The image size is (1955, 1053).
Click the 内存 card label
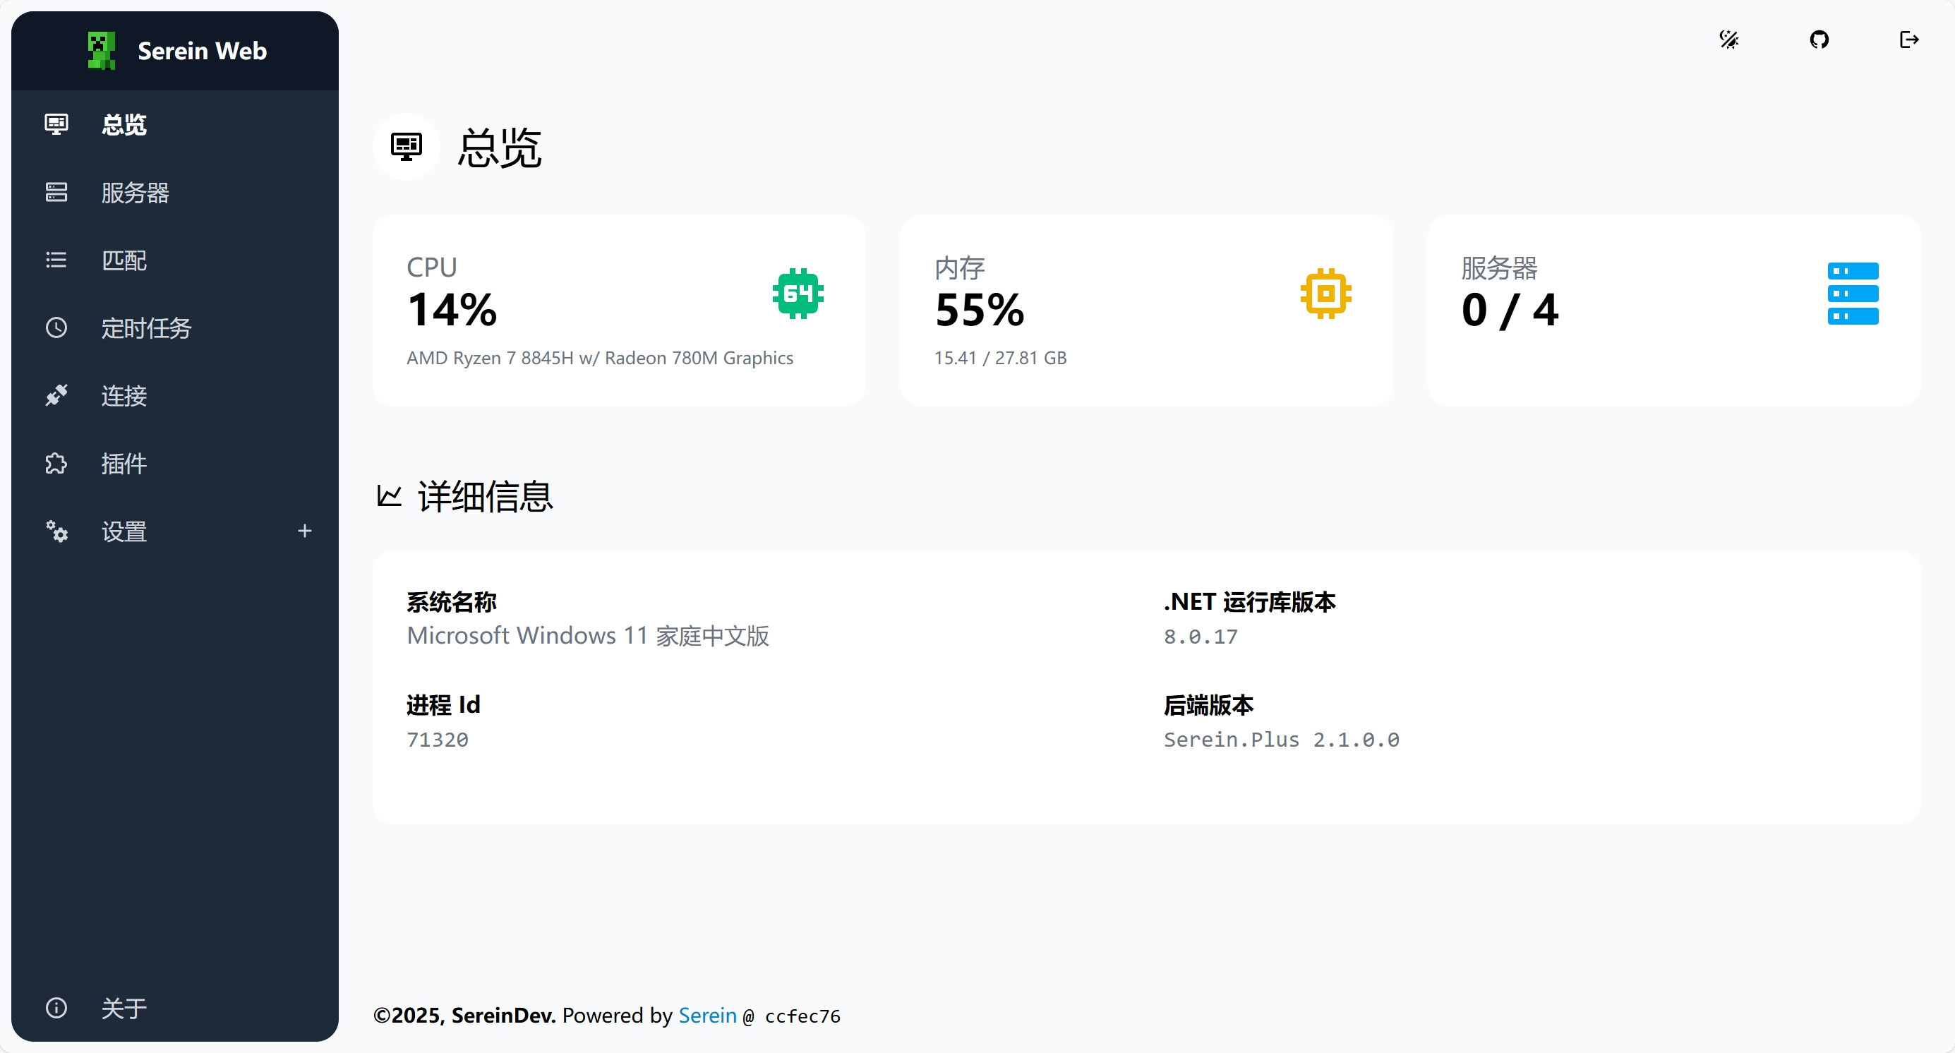[959, 266]
